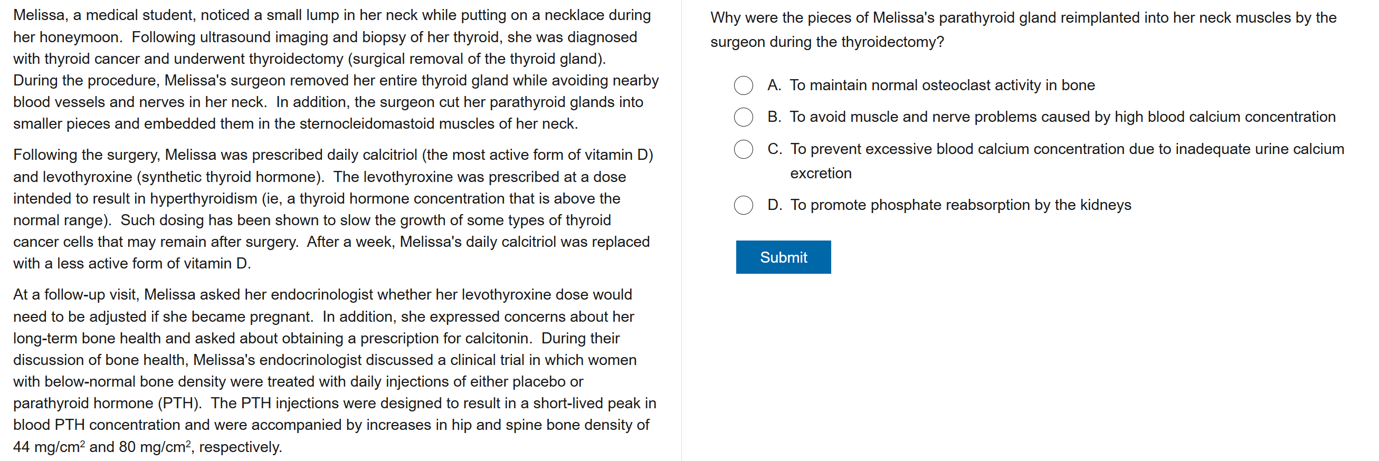Click the 'D.' option letter label

pos(774,205)
